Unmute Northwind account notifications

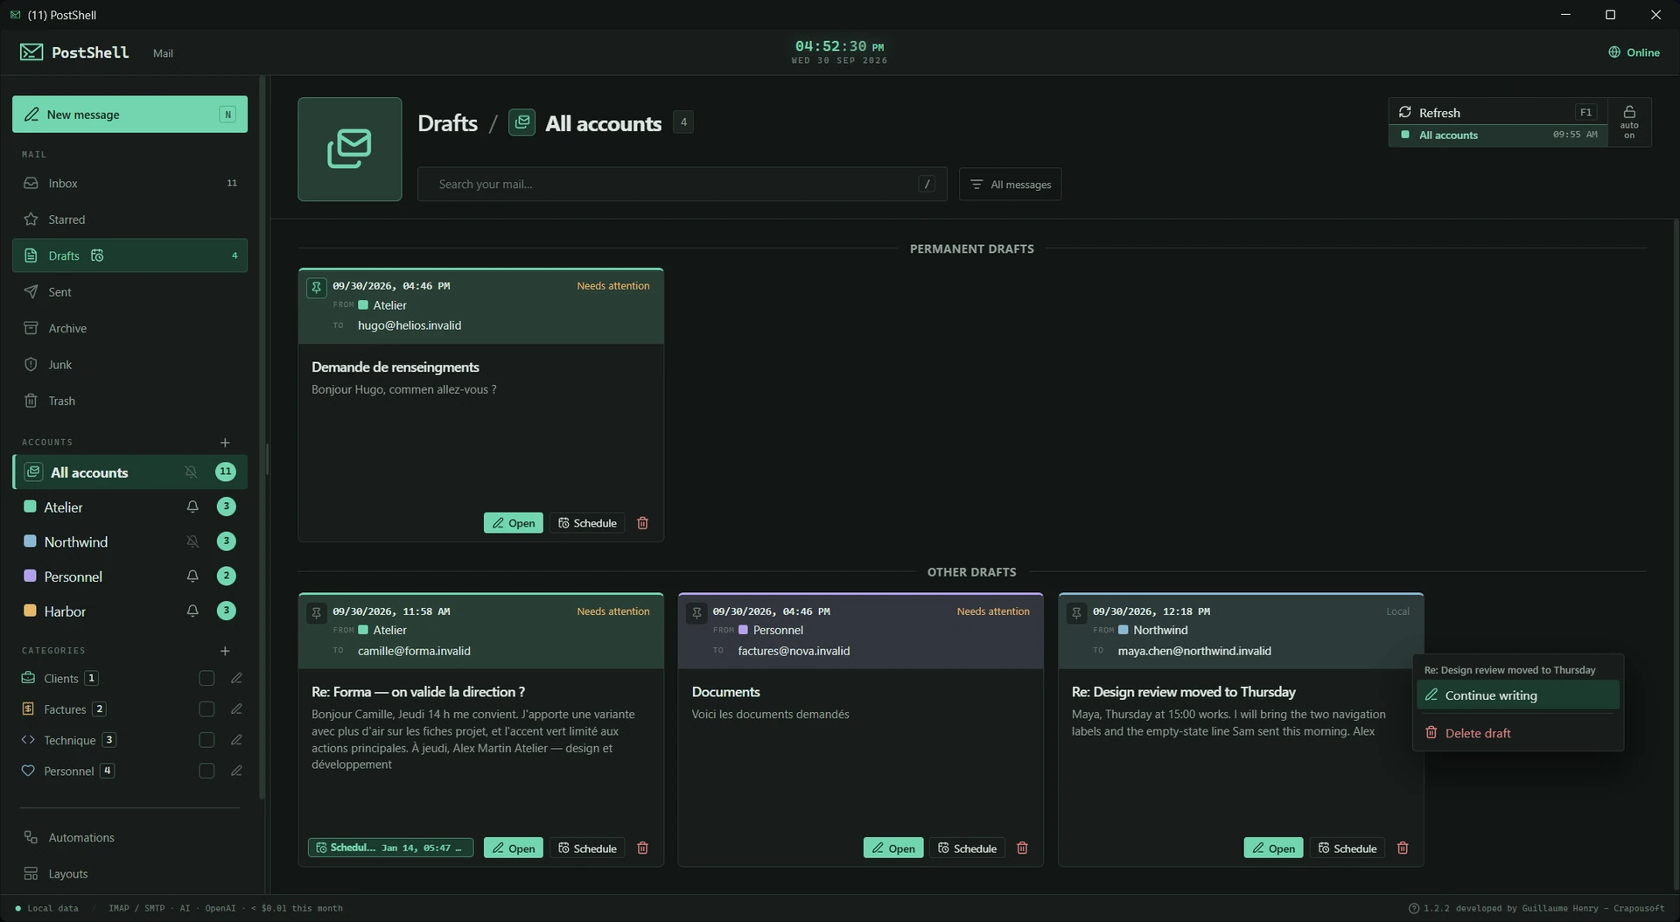pyautogui.click(x=192, y=542)
